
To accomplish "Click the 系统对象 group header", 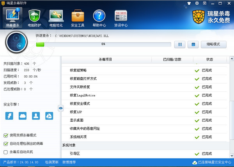I will coord(145,146).
